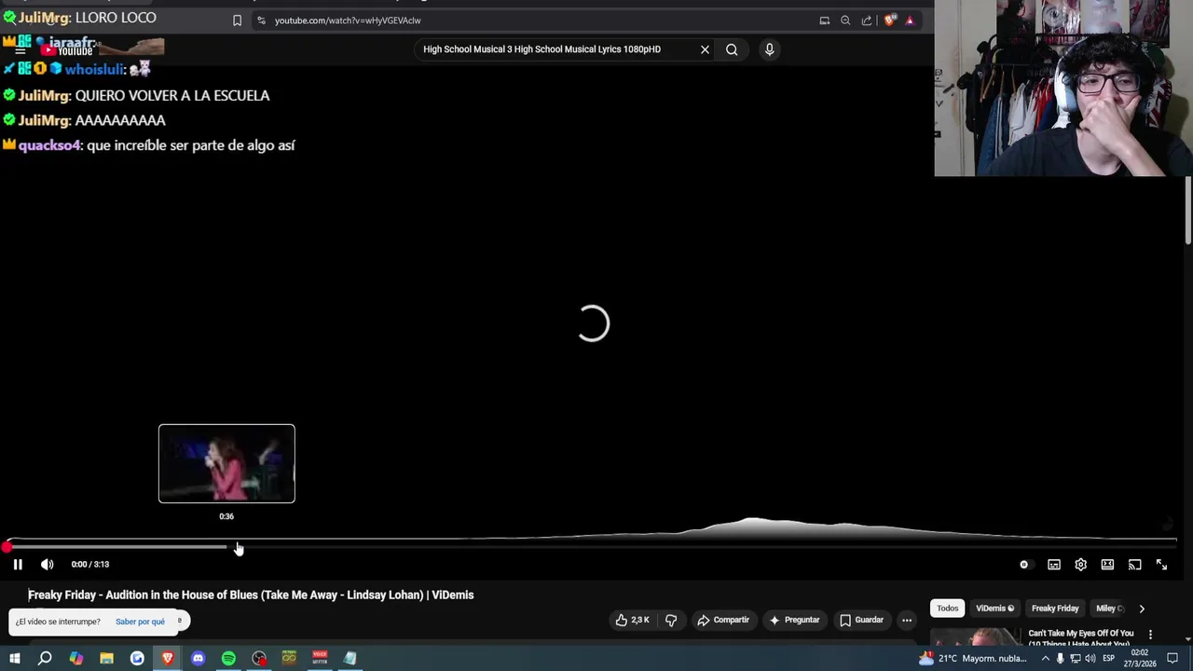This screenshot has width=1193, height=671.
Task: Open OBS Studio from the taskbar
Action: [x=259, y=658]
